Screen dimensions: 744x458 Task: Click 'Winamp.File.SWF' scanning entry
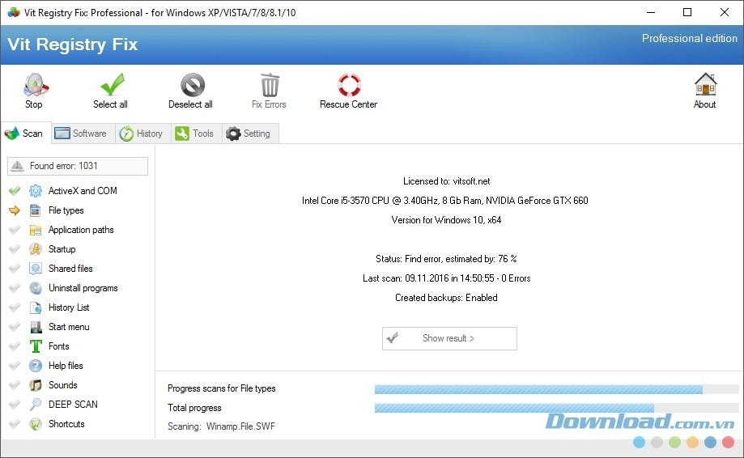240,426
